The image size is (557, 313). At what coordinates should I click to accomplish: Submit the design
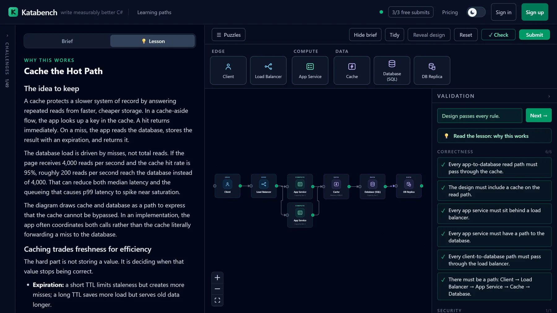click(534, 35)
